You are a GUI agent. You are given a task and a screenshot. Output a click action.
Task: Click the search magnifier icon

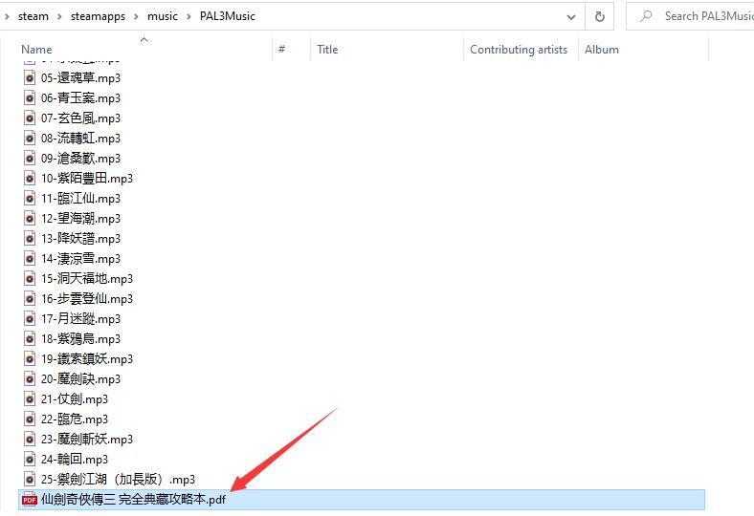[646, 16]
